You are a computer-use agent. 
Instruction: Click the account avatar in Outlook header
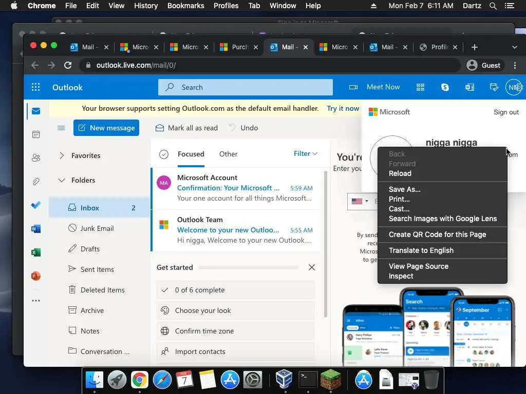(x=514, y=87)
